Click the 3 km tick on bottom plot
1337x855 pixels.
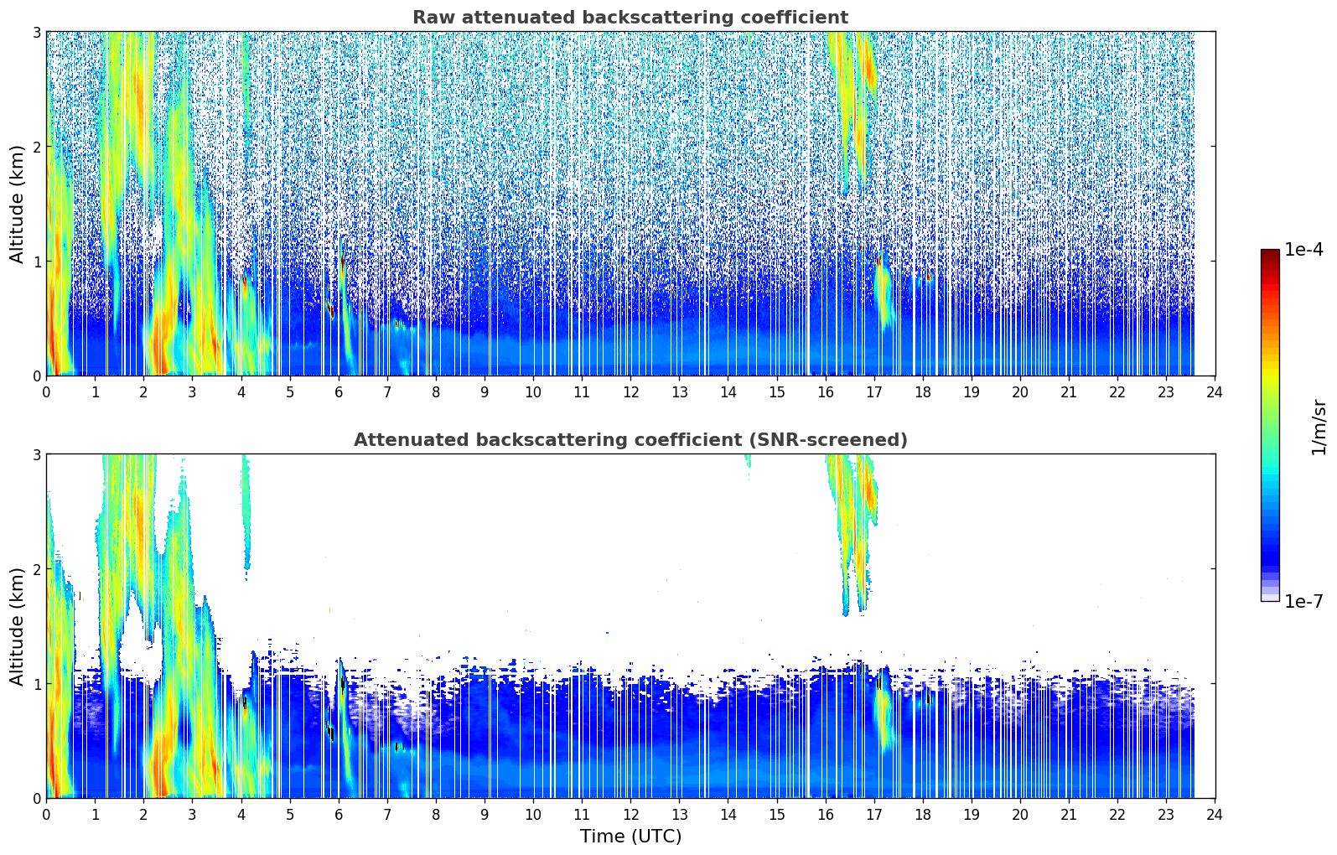pyautogui.click(x=36, y=454)
